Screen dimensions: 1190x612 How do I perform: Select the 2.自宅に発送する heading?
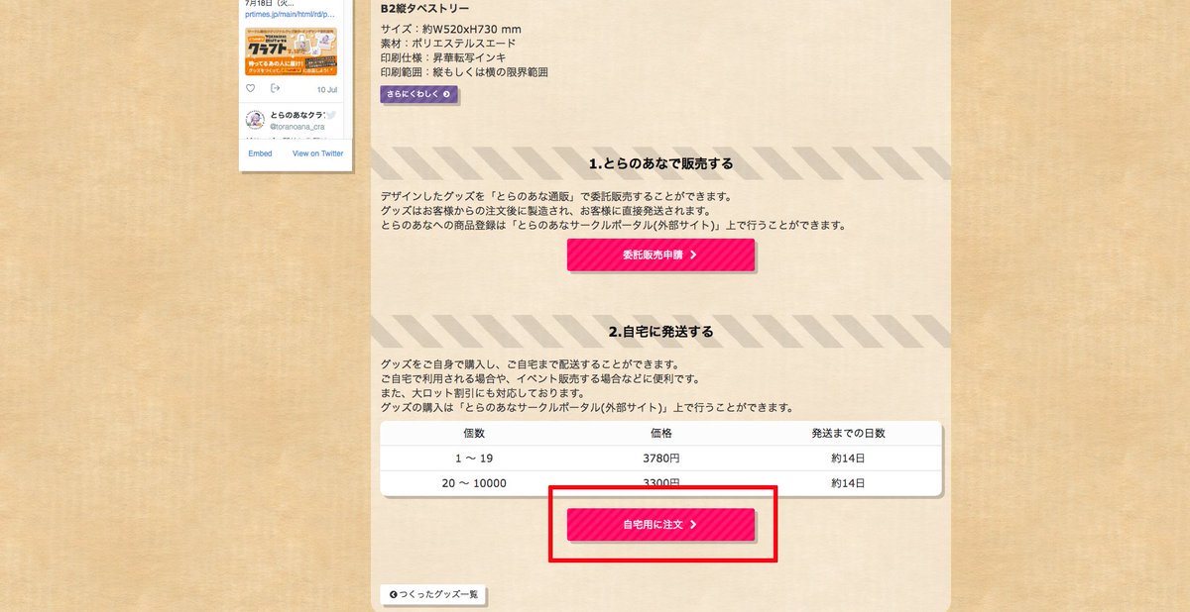pyautogui.click(x=660, y=331)
